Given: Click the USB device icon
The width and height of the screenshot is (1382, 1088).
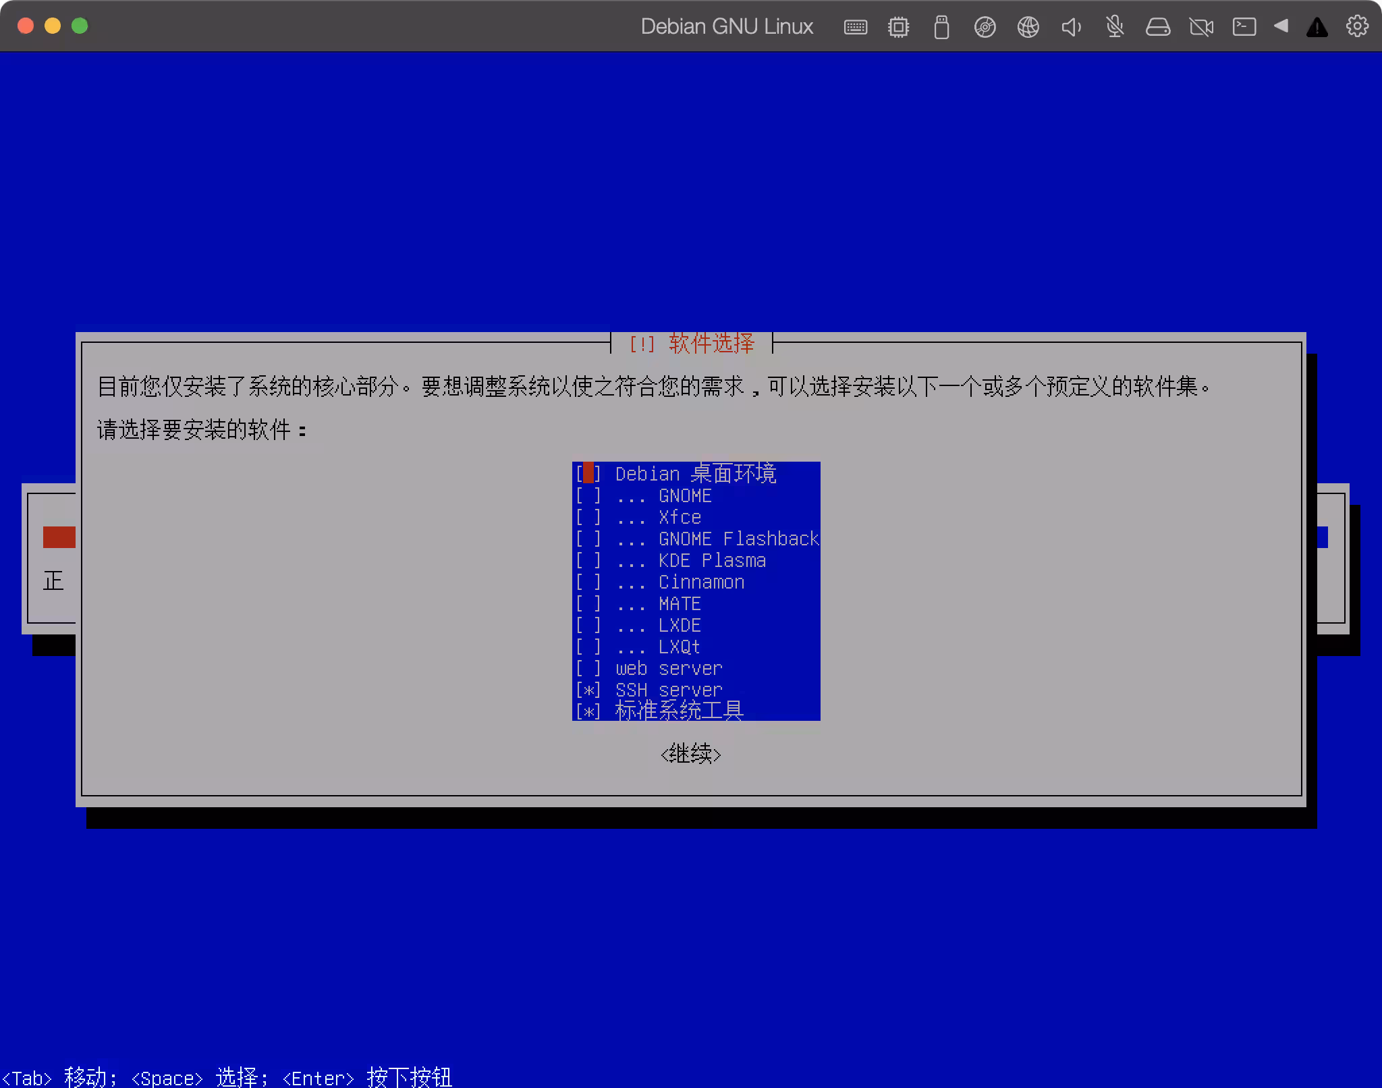Looking at the screenshot, I should [941, 28].
